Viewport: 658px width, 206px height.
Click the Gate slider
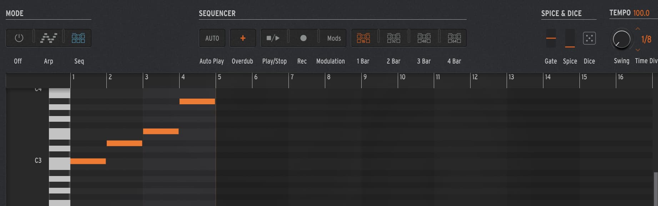[551, 38]
